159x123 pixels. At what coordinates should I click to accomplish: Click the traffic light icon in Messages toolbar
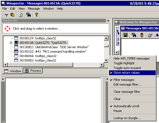(x=142, y=35)
